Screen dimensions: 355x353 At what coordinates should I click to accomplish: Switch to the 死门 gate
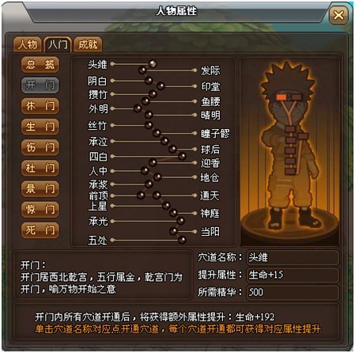[x=40, y=230]
